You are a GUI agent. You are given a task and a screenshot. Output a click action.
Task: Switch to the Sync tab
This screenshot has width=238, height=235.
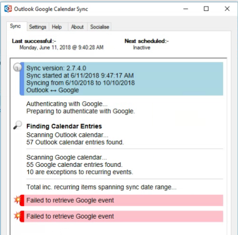[17, 26]
